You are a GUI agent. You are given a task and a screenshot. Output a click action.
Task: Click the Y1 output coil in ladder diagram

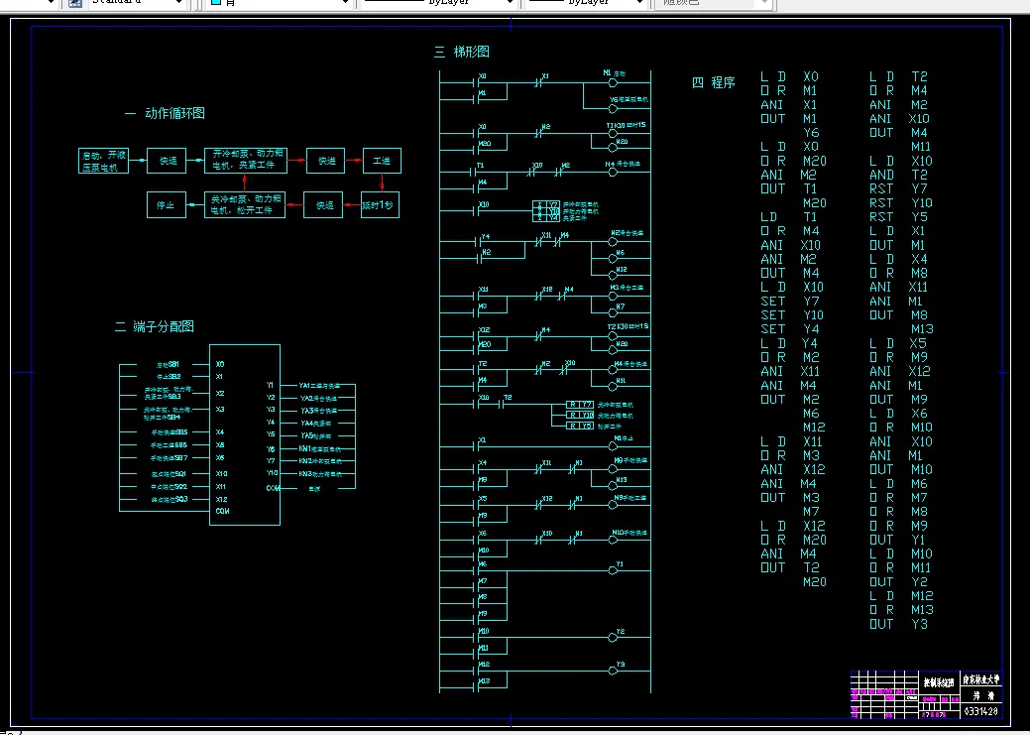pyautogui.click(x=613, y=570)
